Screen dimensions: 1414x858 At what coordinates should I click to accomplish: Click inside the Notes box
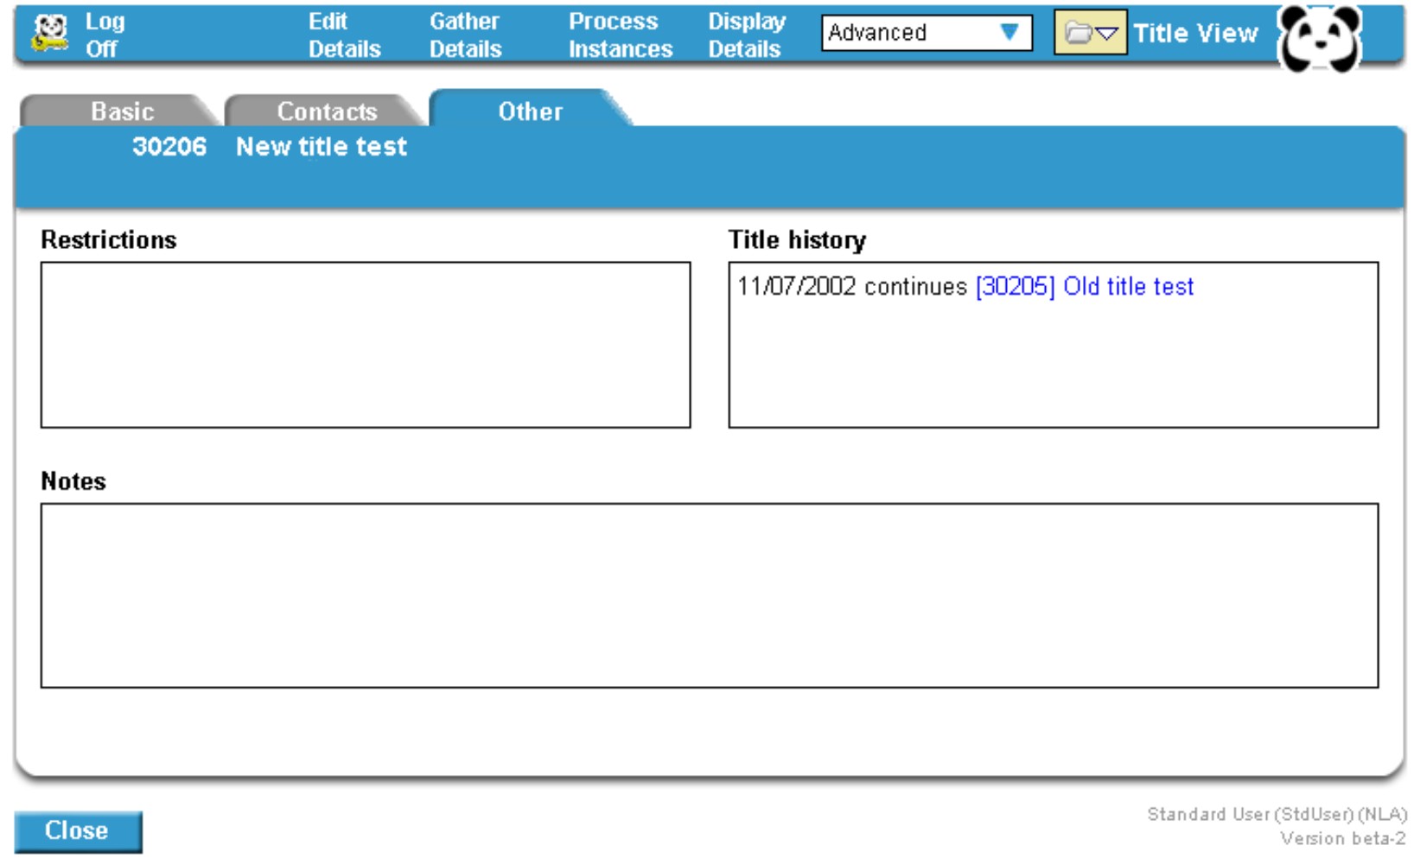(710, 595)
